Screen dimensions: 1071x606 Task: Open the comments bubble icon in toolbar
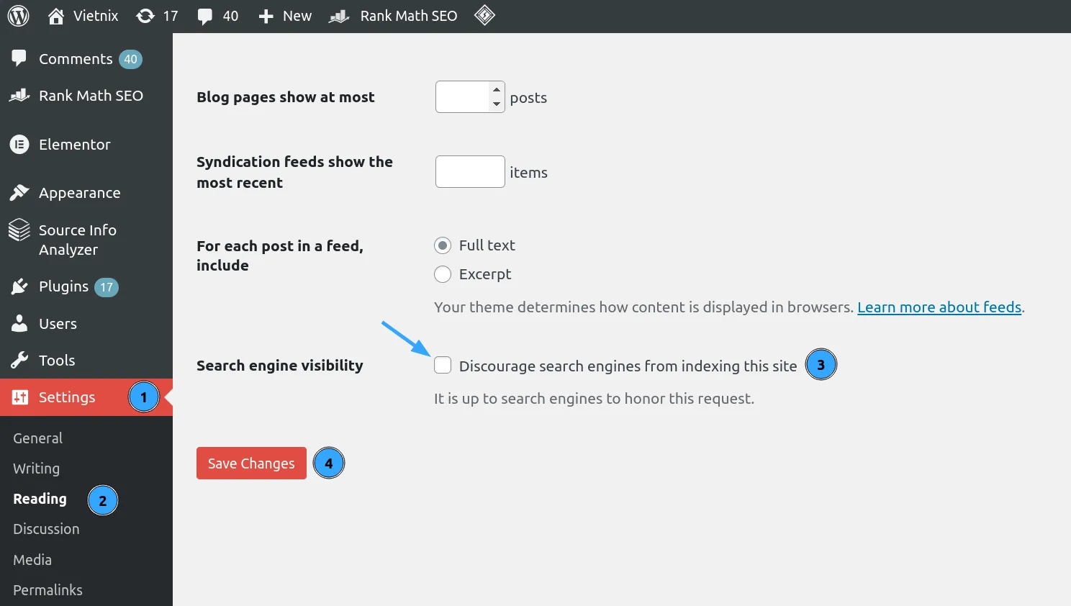pyautogui.click(x=206, y=16)
